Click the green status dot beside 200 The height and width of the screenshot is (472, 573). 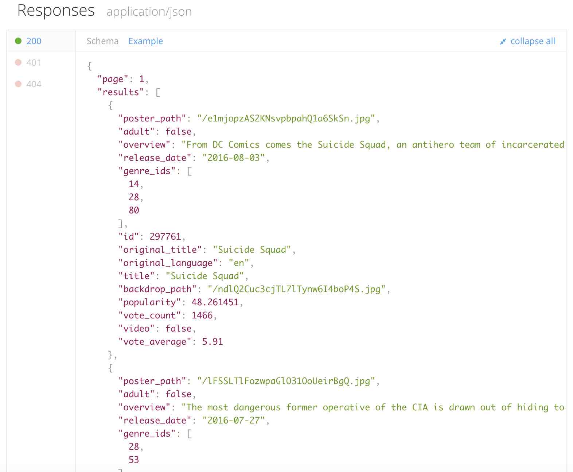click(x=18, y=41)
